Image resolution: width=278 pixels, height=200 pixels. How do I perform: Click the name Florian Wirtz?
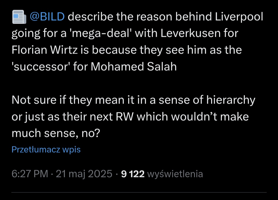pos(45,50)
